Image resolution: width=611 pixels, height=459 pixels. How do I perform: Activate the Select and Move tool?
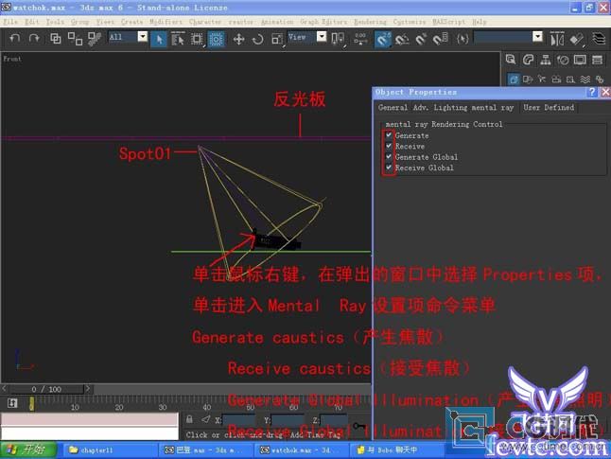click(238, 39)
